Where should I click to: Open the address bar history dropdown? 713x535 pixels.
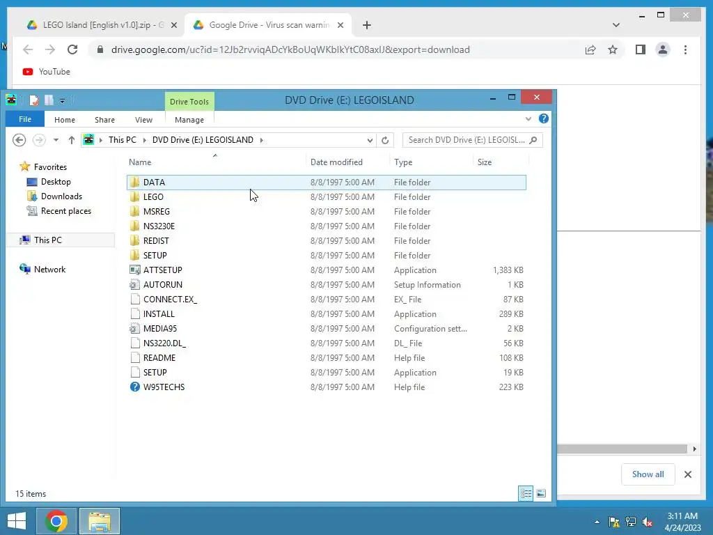click(x=370, y=140)
